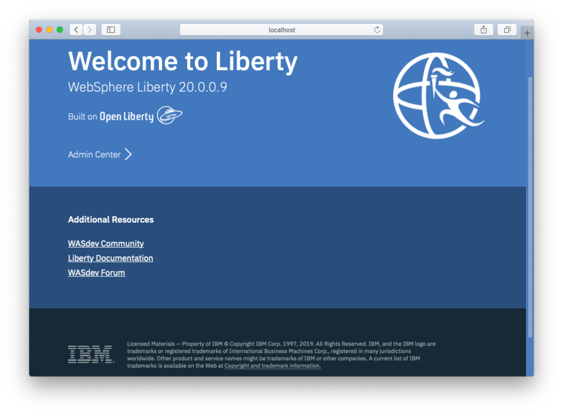Show all tabs overview icon
563x415 pixels.
(507, 29)
